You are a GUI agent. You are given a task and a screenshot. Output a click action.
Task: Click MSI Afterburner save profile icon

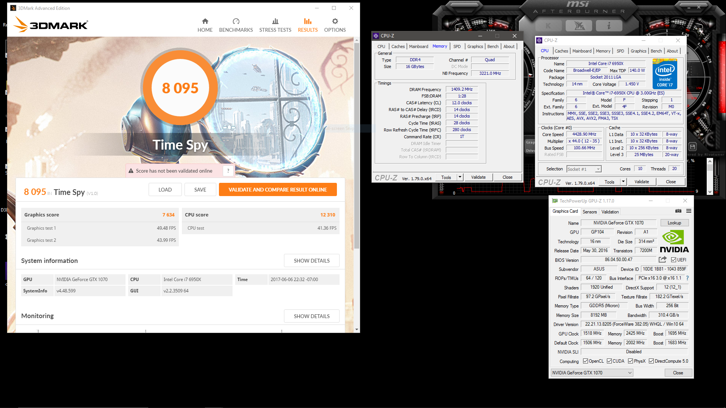tap(692, 147)
